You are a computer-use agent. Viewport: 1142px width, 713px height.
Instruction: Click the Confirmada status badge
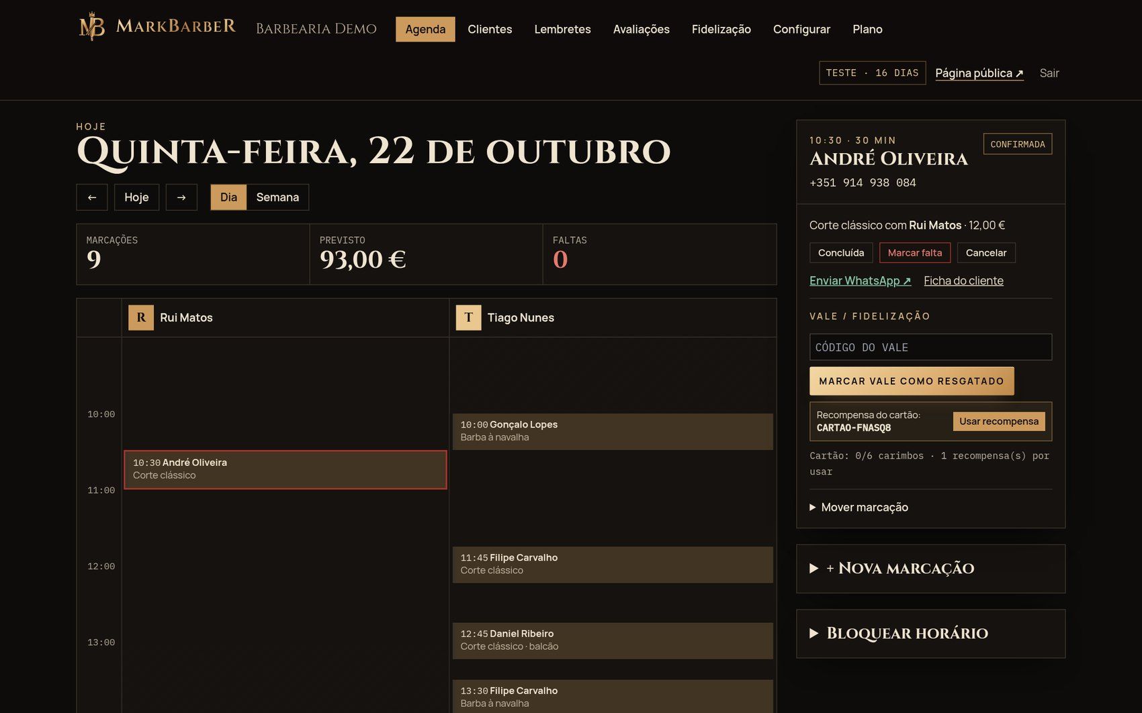pos(1018,144)
